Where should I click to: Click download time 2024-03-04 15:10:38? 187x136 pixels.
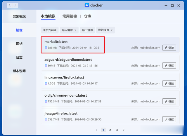coord(86,48)
